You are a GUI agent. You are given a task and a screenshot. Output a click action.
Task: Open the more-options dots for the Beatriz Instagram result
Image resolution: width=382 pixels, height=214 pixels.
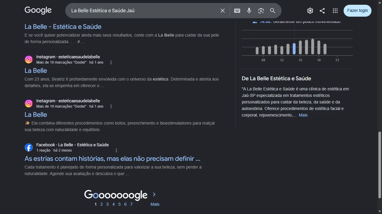coord(111,62)
